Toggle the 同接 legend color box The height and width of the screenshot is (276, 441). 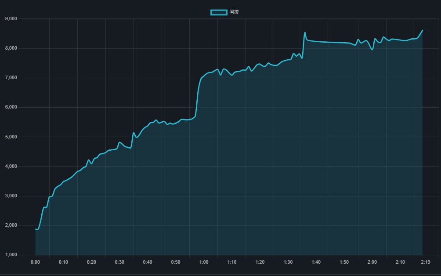pyautogui.click(x=219, y=12)
